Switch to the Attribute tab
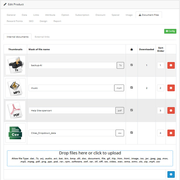The image size is (180, 180). coord(50,15)
